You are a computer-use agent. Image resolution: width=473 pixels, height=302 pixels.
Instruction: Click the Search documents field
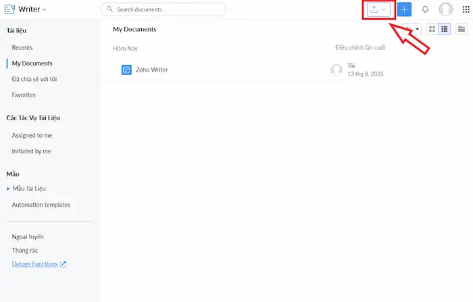point(163,9)
